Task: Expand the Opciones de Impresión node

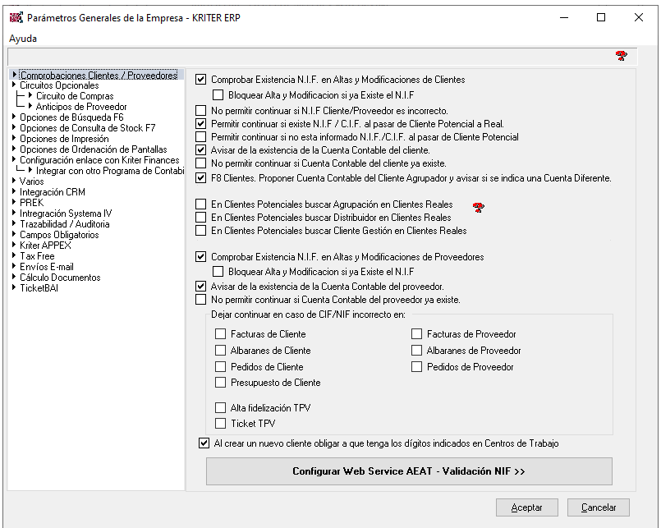Action: (x=15, y=139)
